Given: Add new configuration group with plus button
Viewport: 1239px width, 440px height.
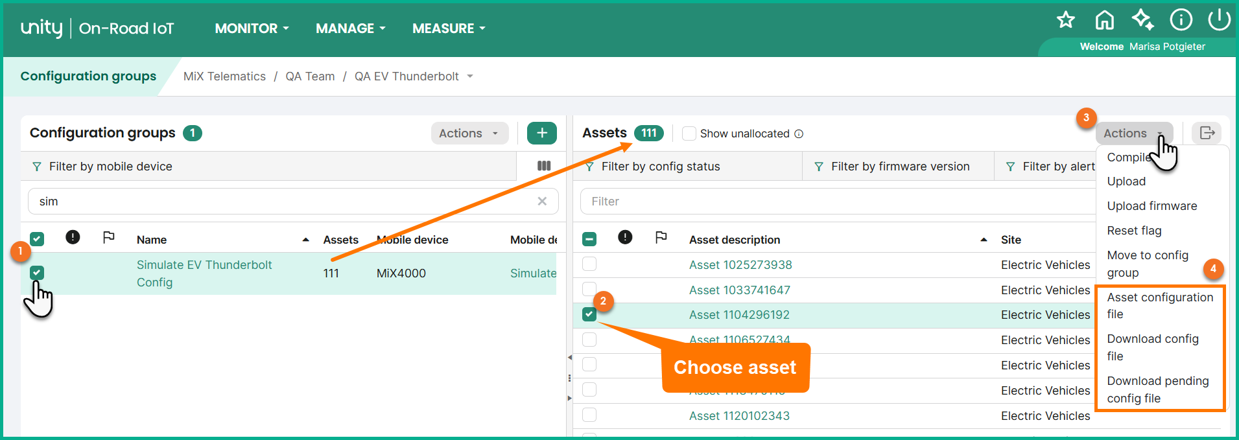Looking at the screenshot, I should click(542, 133).
